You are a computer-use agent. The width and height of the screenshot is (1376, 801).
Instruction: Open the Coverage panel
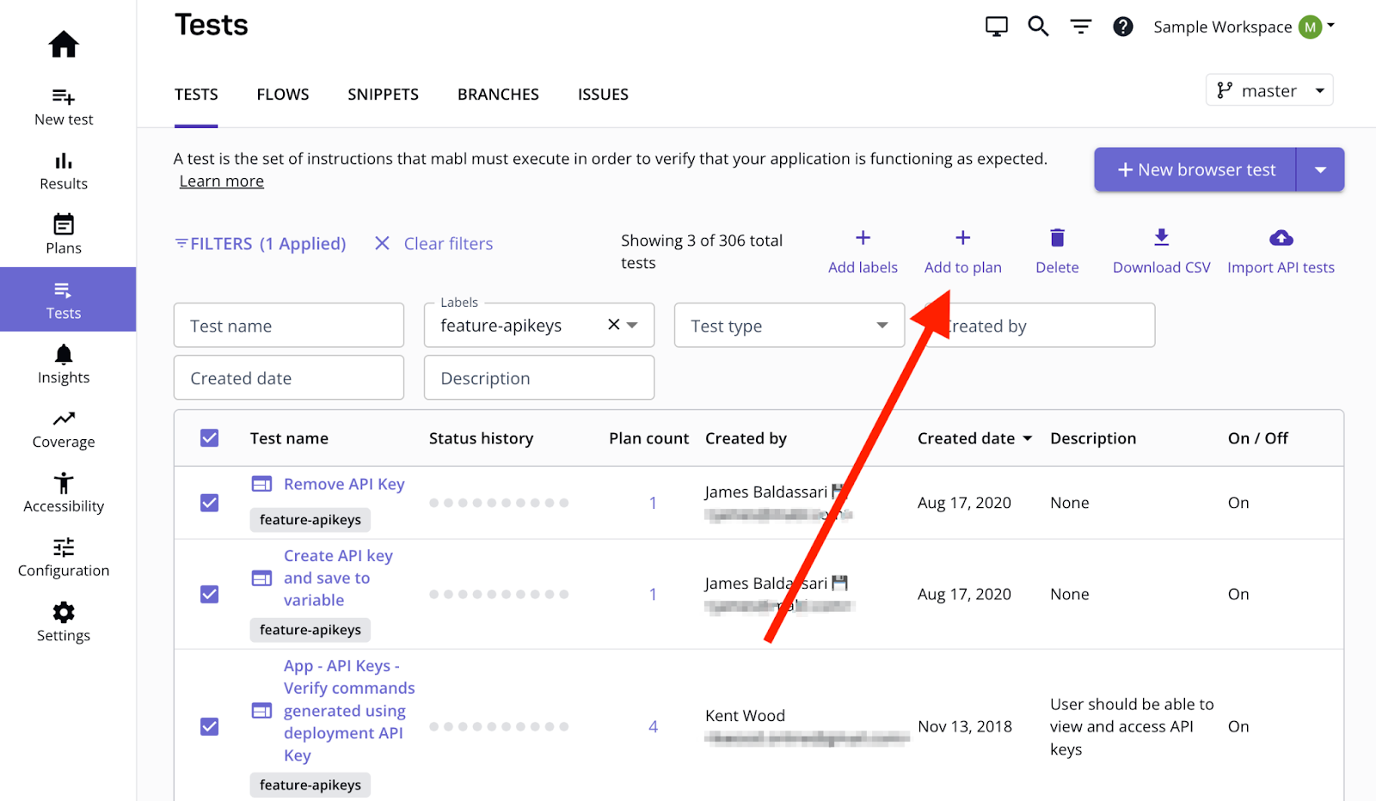[x=63, y=428]
